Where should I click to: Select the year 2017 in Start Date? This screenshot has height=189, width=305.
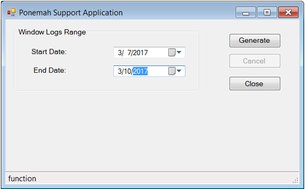140,53
